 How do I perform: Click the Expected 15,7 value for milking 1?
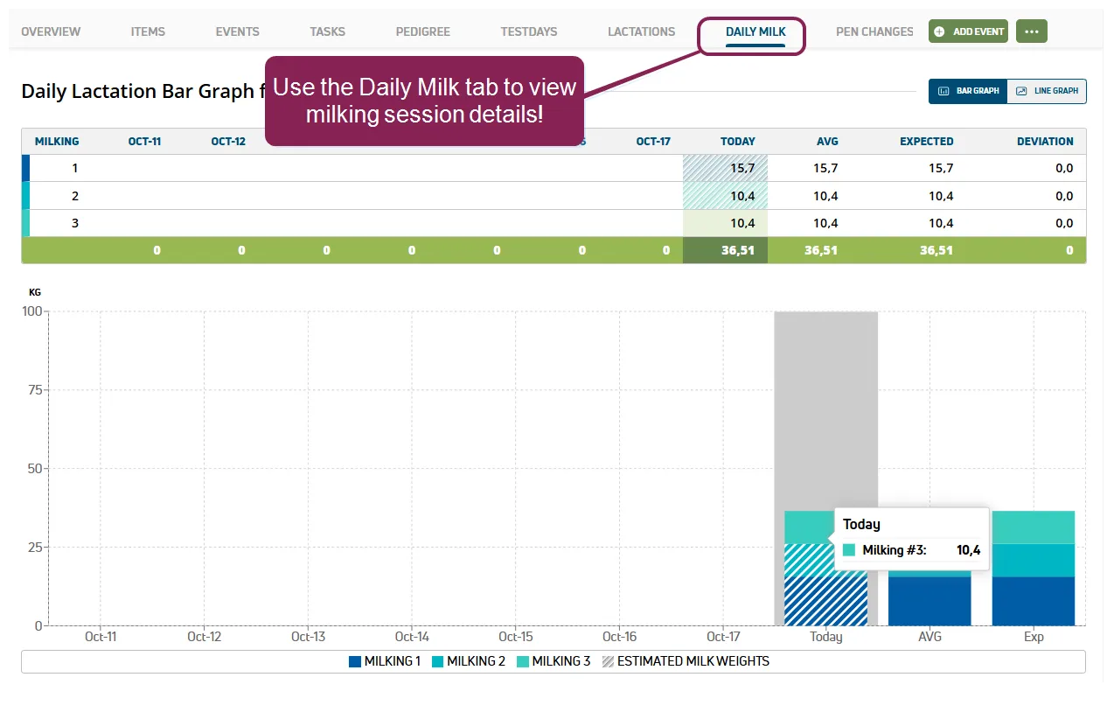(x=941, y=169)
